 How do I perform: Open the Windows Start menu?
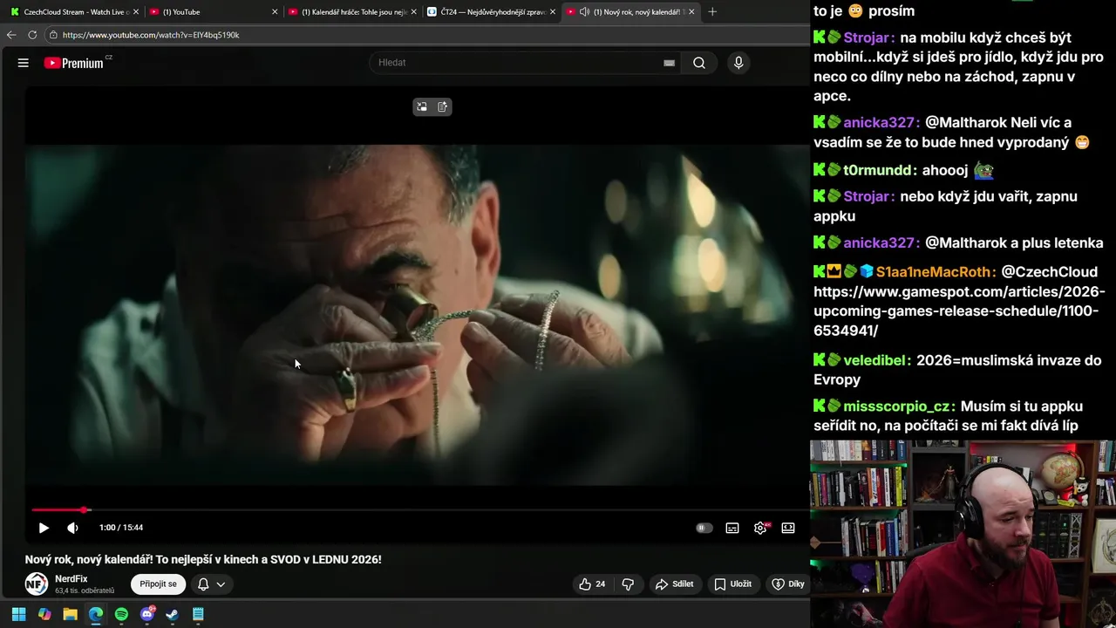(18, 614)
